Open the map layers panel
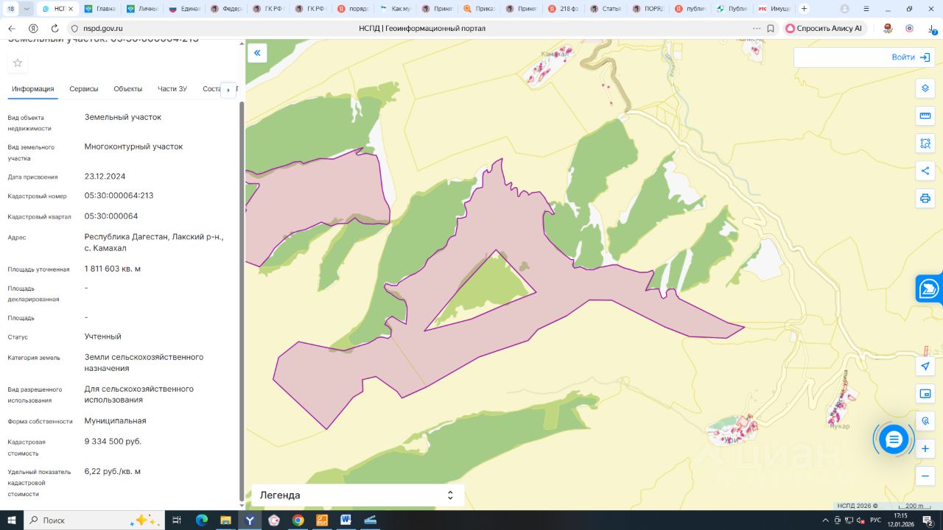Viewport: 943px width, 530px height. click(x=925, y=88)
